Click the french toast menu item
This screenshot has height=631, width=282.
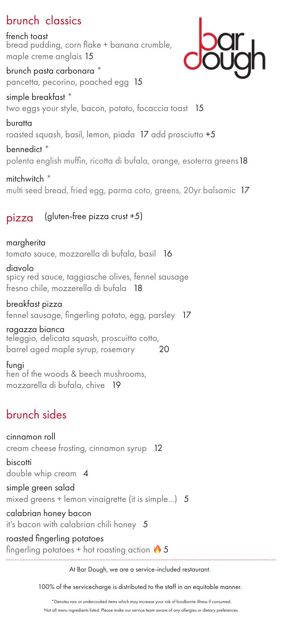coord(27,36)
